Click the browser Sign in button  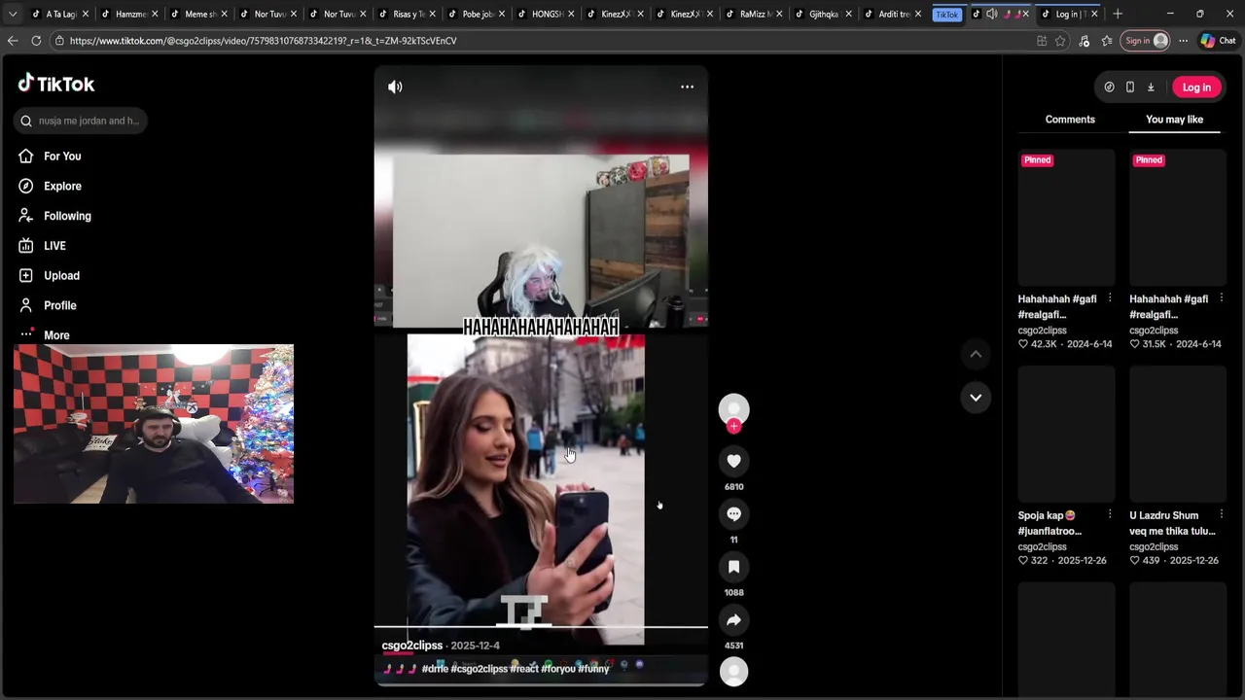click(x=1146, y=41)
